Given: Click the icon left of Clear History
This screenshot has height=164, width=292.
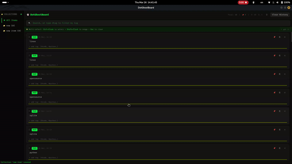Looking at the screenshot, I should (x=267, y=15).
